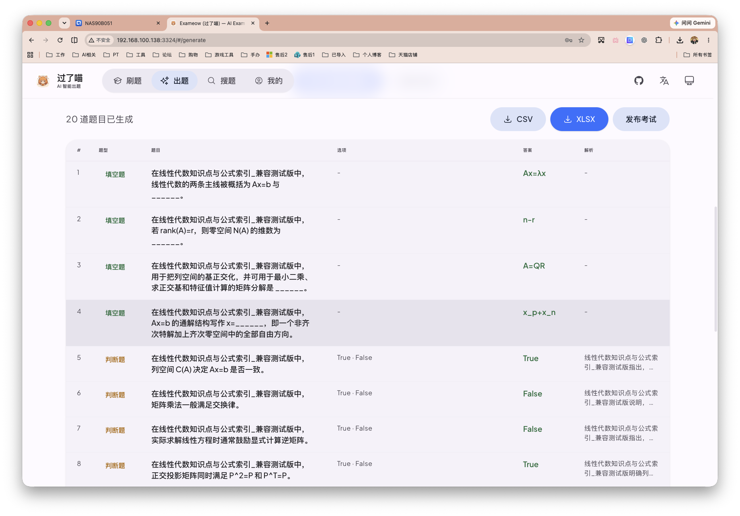Open the Chrome three-dot menu
Screen dimensions: 740x516
pyautogui.click(x=709, y=40)
